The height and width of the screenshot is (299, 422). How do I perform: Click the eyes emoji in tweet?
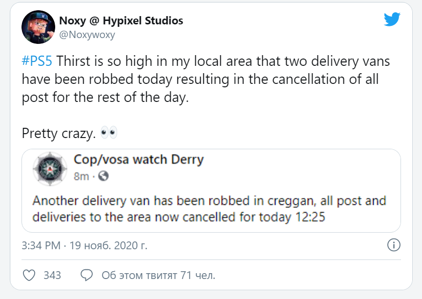(x=108, y=133)
